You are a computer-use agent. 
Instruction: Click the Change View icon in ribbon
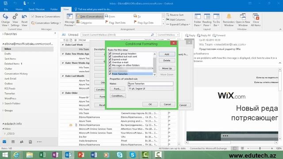click(5, 17)
